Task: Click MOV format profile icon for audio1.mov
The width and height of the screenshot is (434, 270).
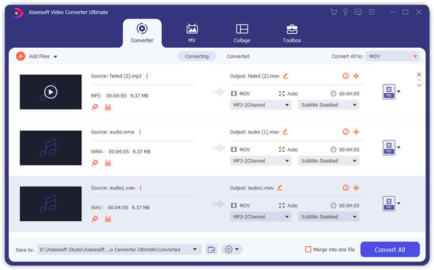Action: point(388,203)
